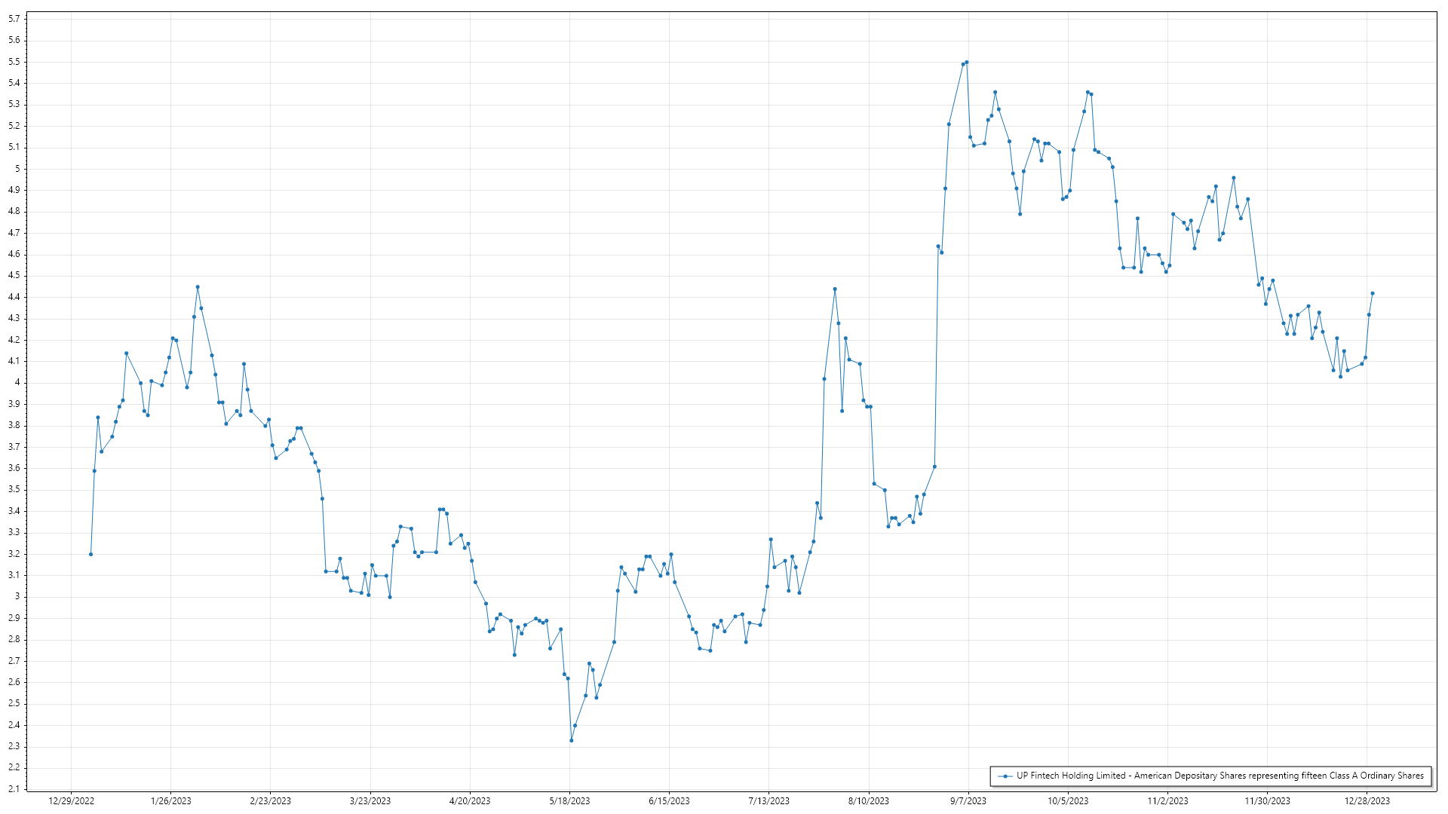Select the 7/13/2023 x-axis date label
Screen dimensions: 1448x814
[769, 801]
